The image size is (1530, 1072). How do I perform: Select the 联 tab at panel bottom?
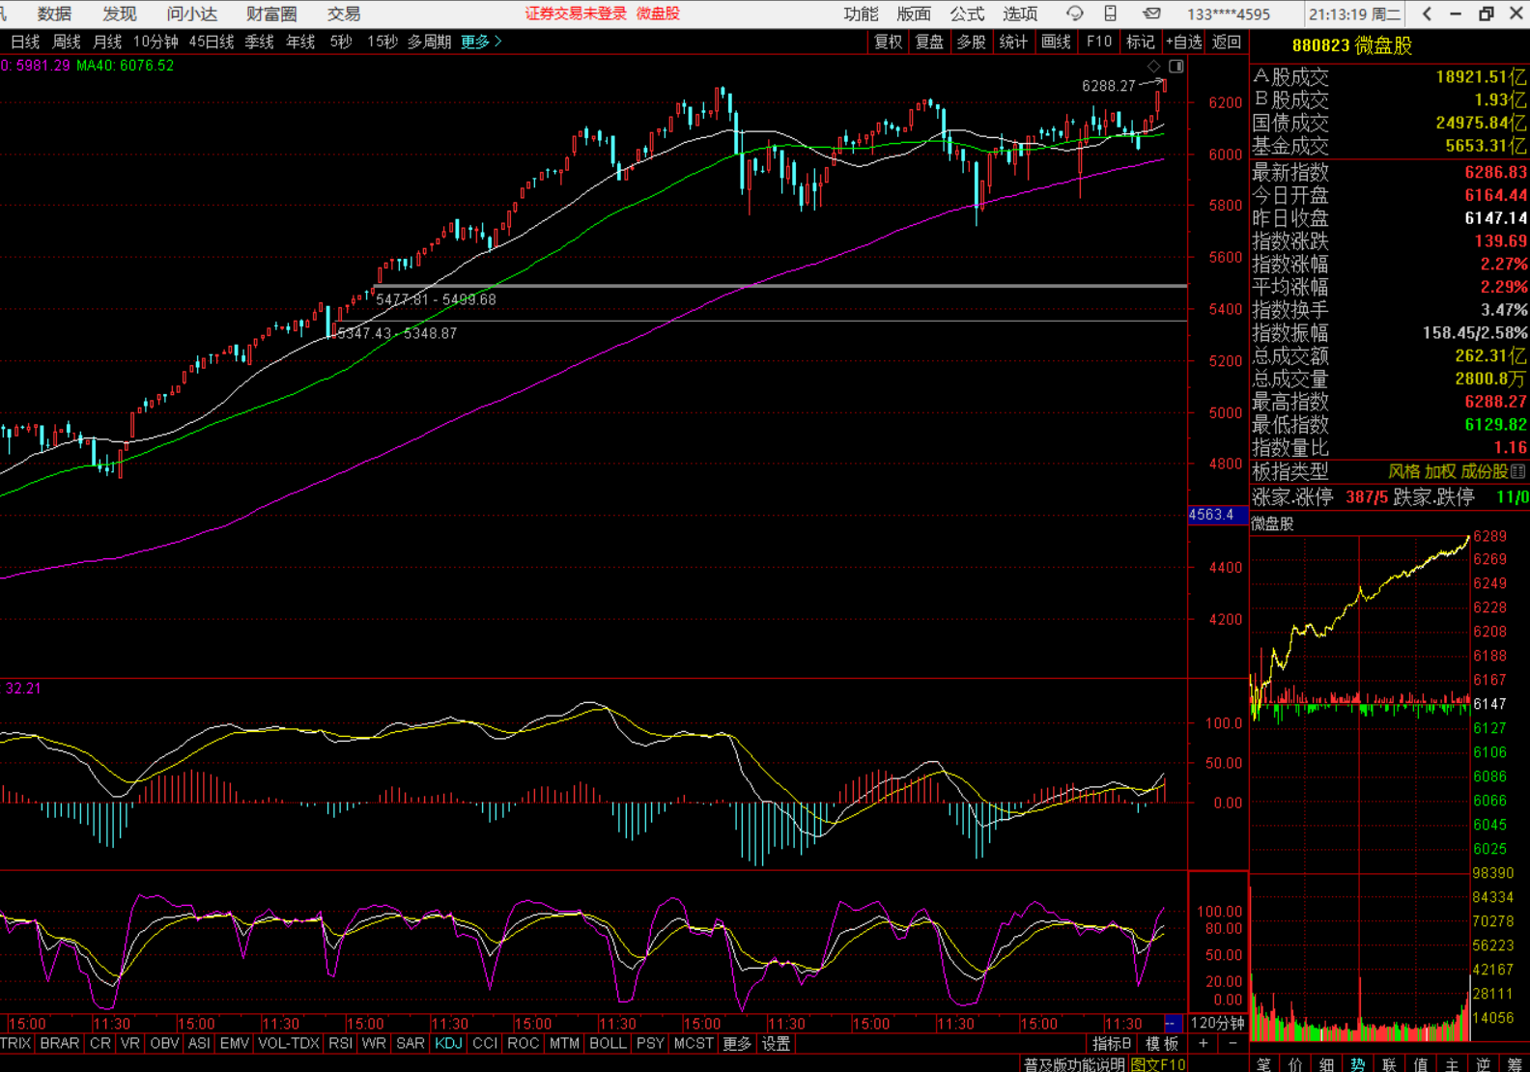coord(1389,1063)
